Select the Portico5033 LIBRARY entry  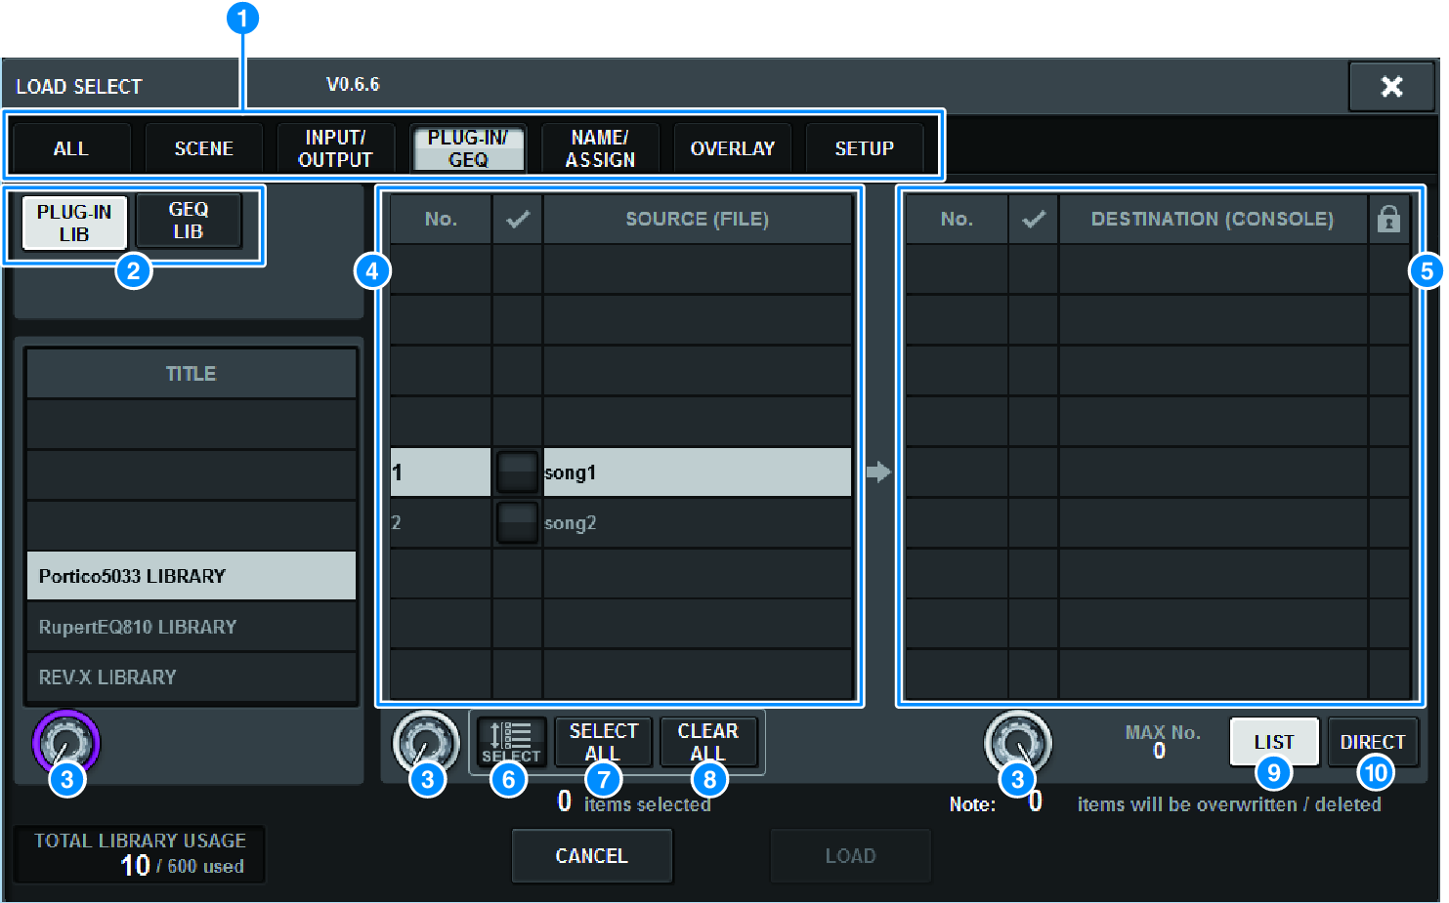coord(192,575)
